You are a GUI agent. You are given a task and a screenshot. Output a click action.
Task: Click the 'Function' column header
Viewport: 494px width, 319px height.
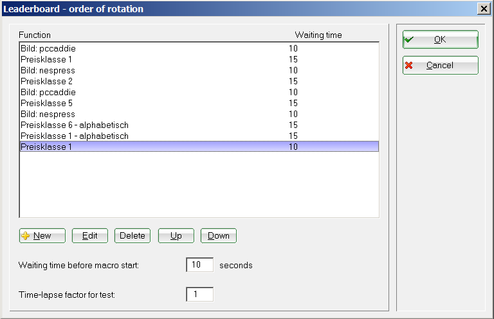pyautogui.click(x=35, y=35)
